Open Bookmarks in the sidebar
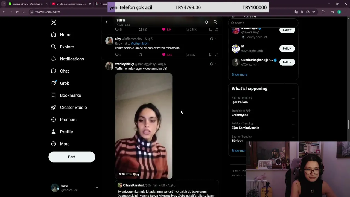 66,95
